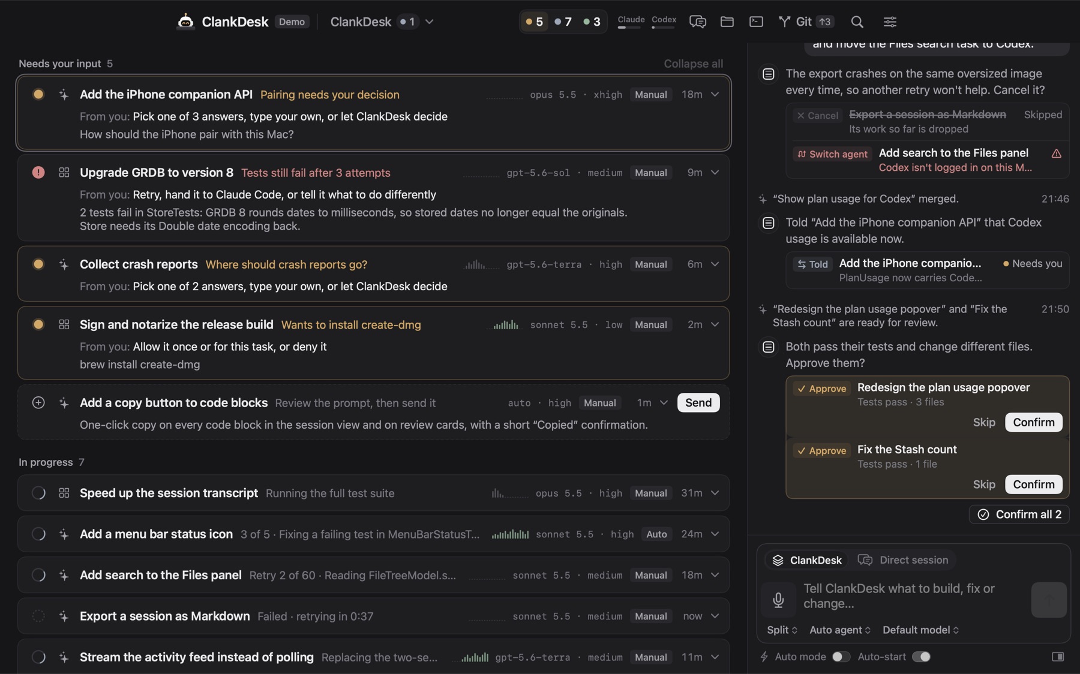
Task: Click Confirm all 2
Action: 1019,514
